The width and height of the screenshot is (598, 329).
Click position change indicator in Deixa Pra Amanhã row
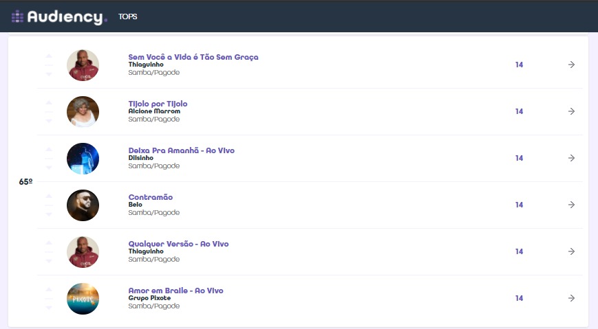pyautogui.click(x=49, y=159)
